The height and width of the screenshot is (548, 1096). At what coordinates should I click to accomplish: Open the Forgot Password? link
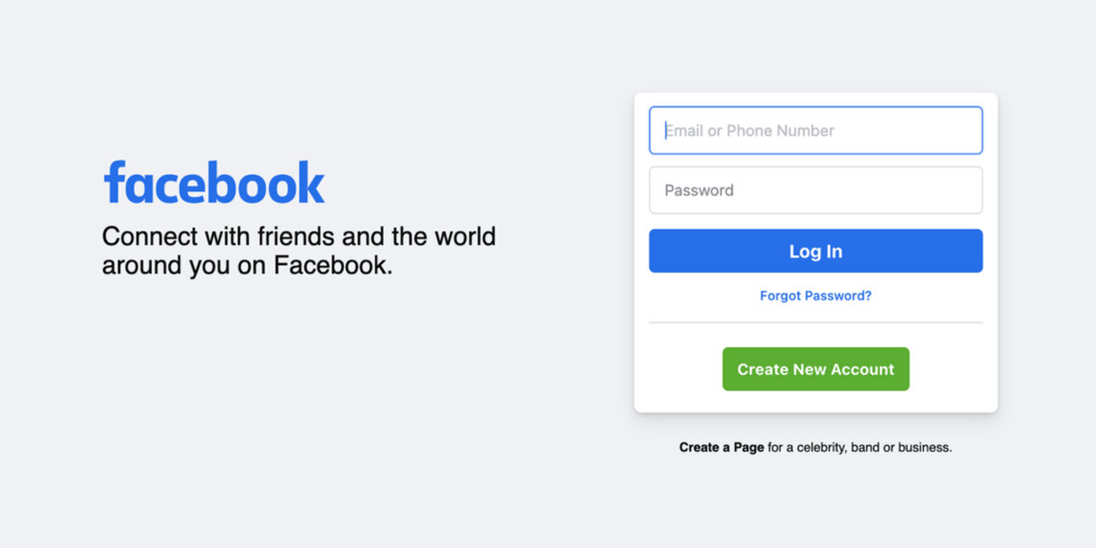click(x=815, y=296)
